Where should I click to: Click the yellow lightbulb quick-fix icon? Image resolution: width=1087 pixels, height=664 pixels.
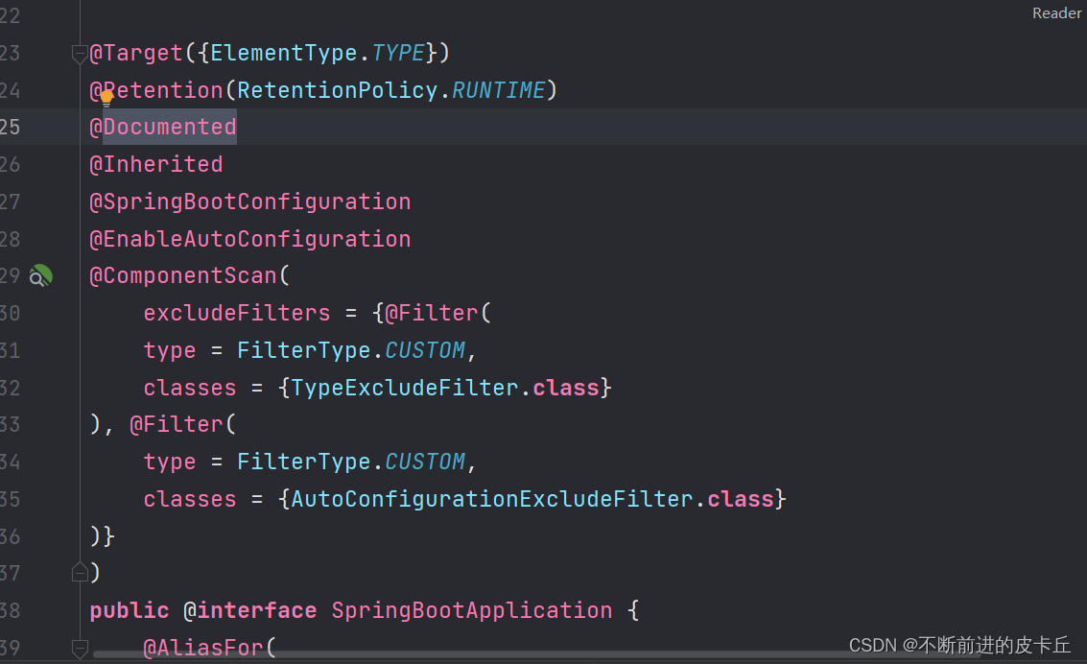coord(106,98)
